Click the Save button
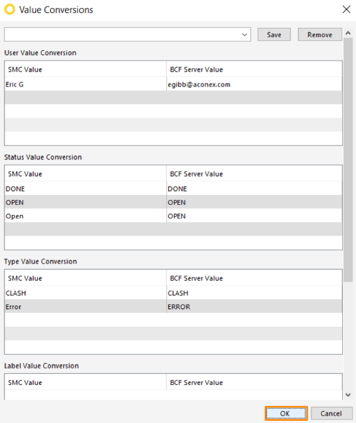This screenshot has width=356, height=423. tap(274, 34)
